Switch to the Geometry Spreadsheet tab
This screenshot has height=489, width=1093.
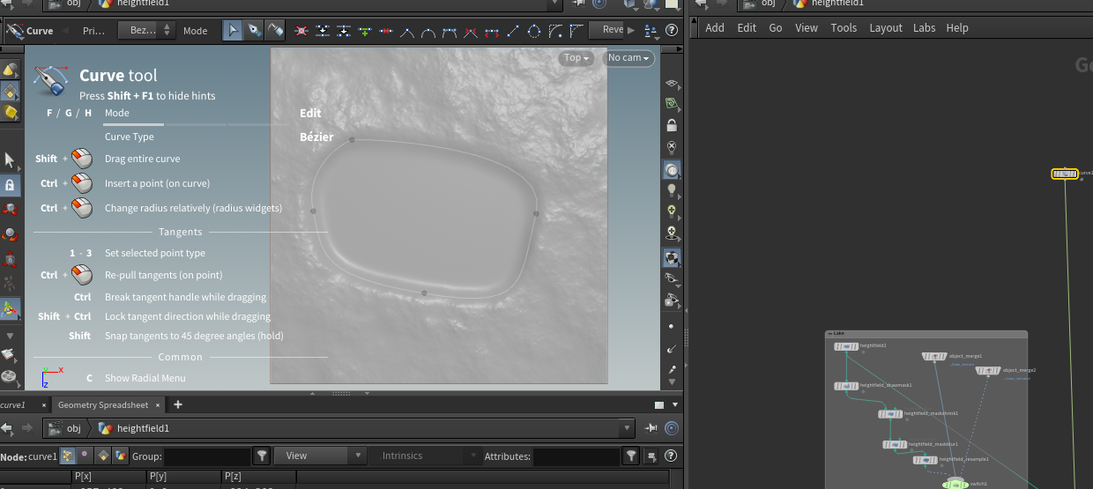tap(103, 404)
